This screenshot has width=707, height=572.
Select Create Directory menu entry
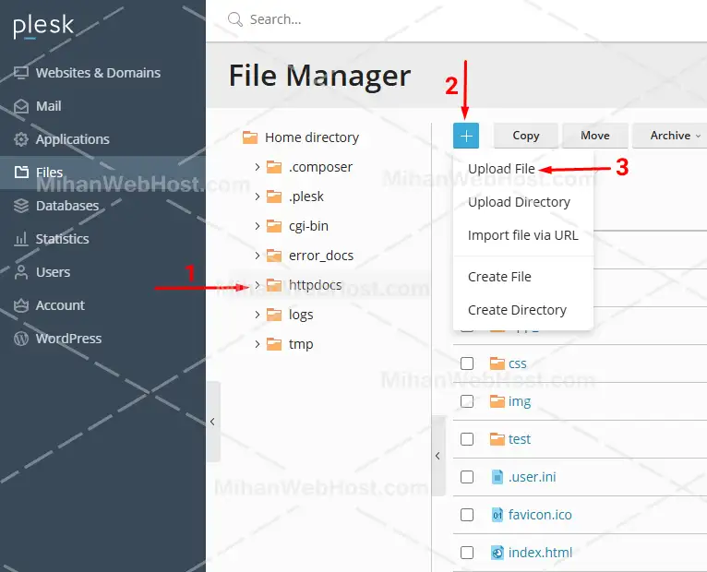coord(517,310)
